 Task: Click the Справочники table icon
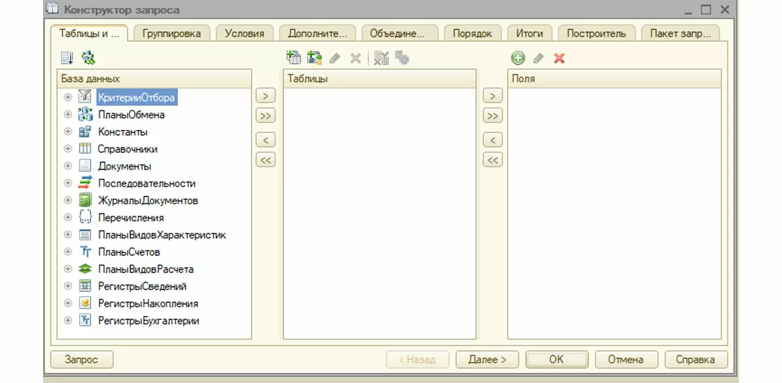[85, 148]
